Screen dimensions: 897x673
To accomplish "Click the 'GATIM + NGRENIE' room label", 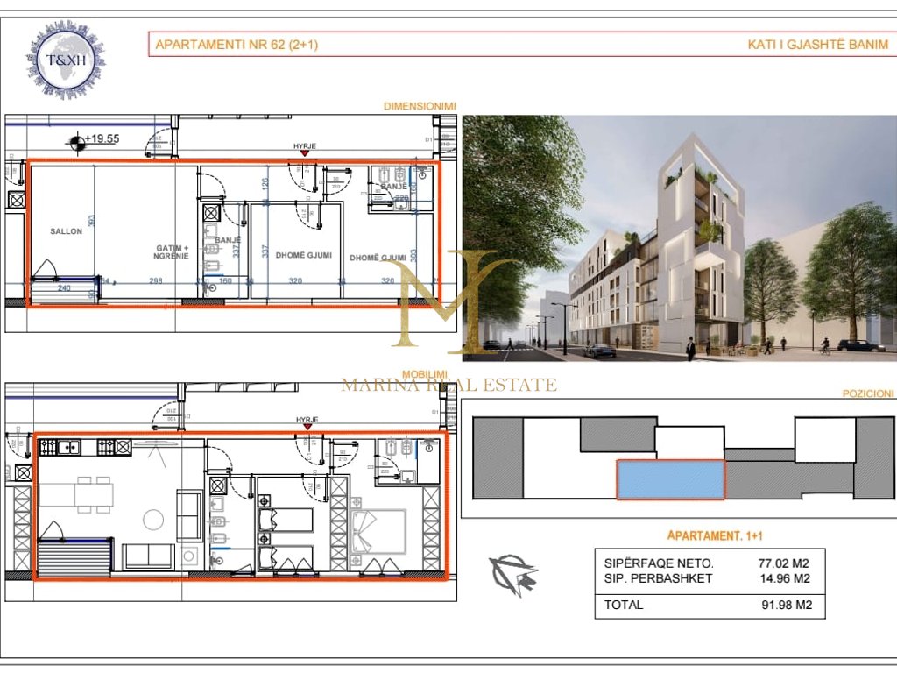I will (x=167, y=253).
